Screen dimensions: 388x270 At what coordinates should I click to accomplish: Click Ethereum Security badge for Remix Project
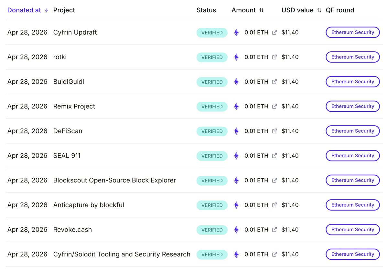pyautogui.click(x=353, y=106)
